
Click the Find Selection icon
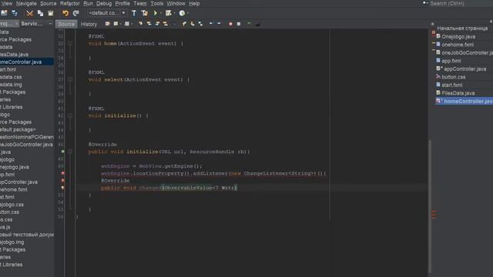click(140, 24)
